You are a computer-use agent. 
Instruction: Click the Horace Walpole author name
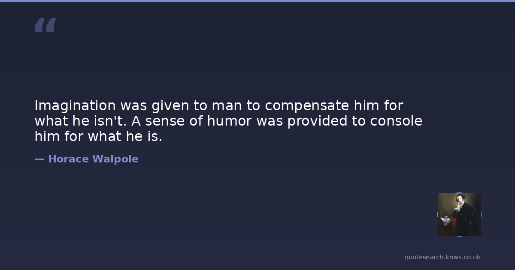[93, 159]
